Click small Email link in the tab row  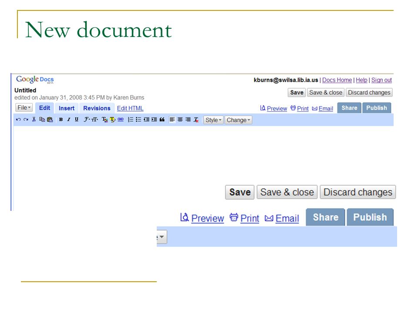coord(326,109)
